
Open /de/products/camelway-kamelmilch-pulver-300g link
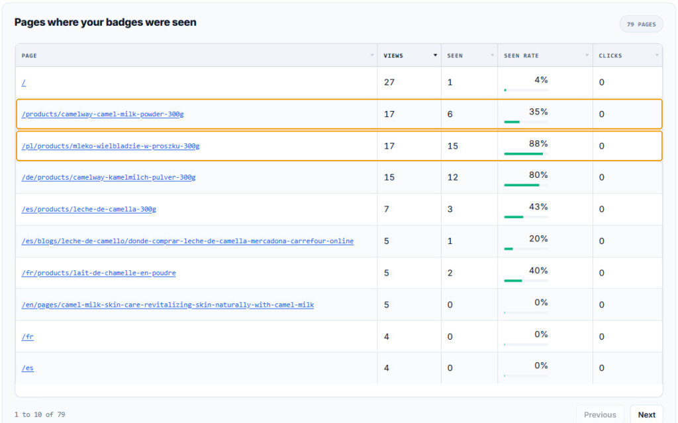[109, 177]
